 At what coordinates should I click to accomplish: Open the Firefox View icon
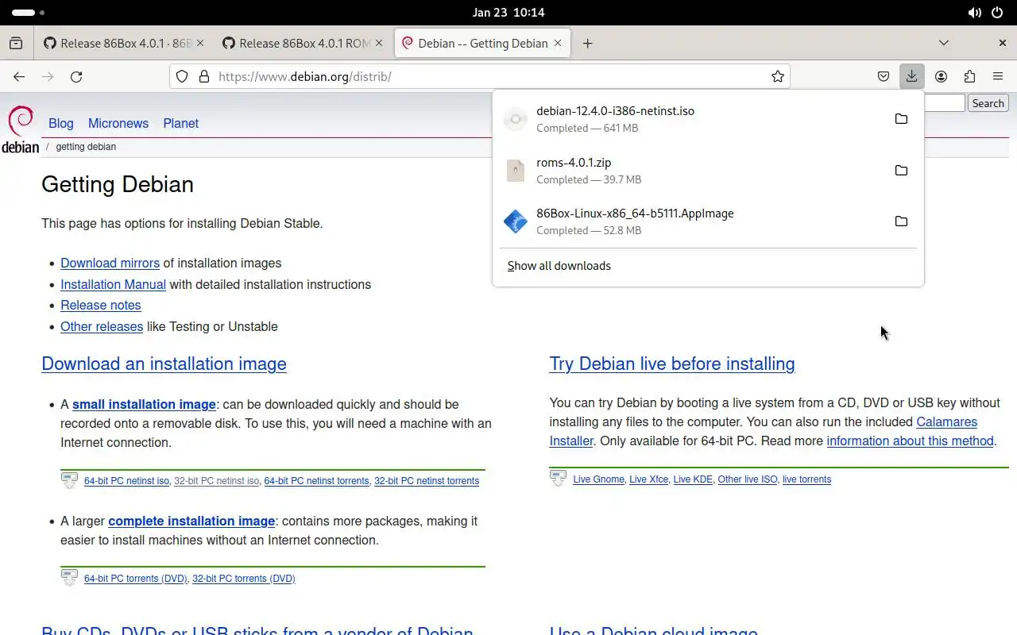pos(16,43)
